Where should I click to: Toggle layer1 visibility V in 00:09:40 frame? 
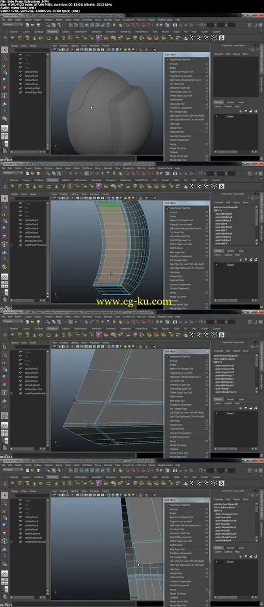coord(217,562)
